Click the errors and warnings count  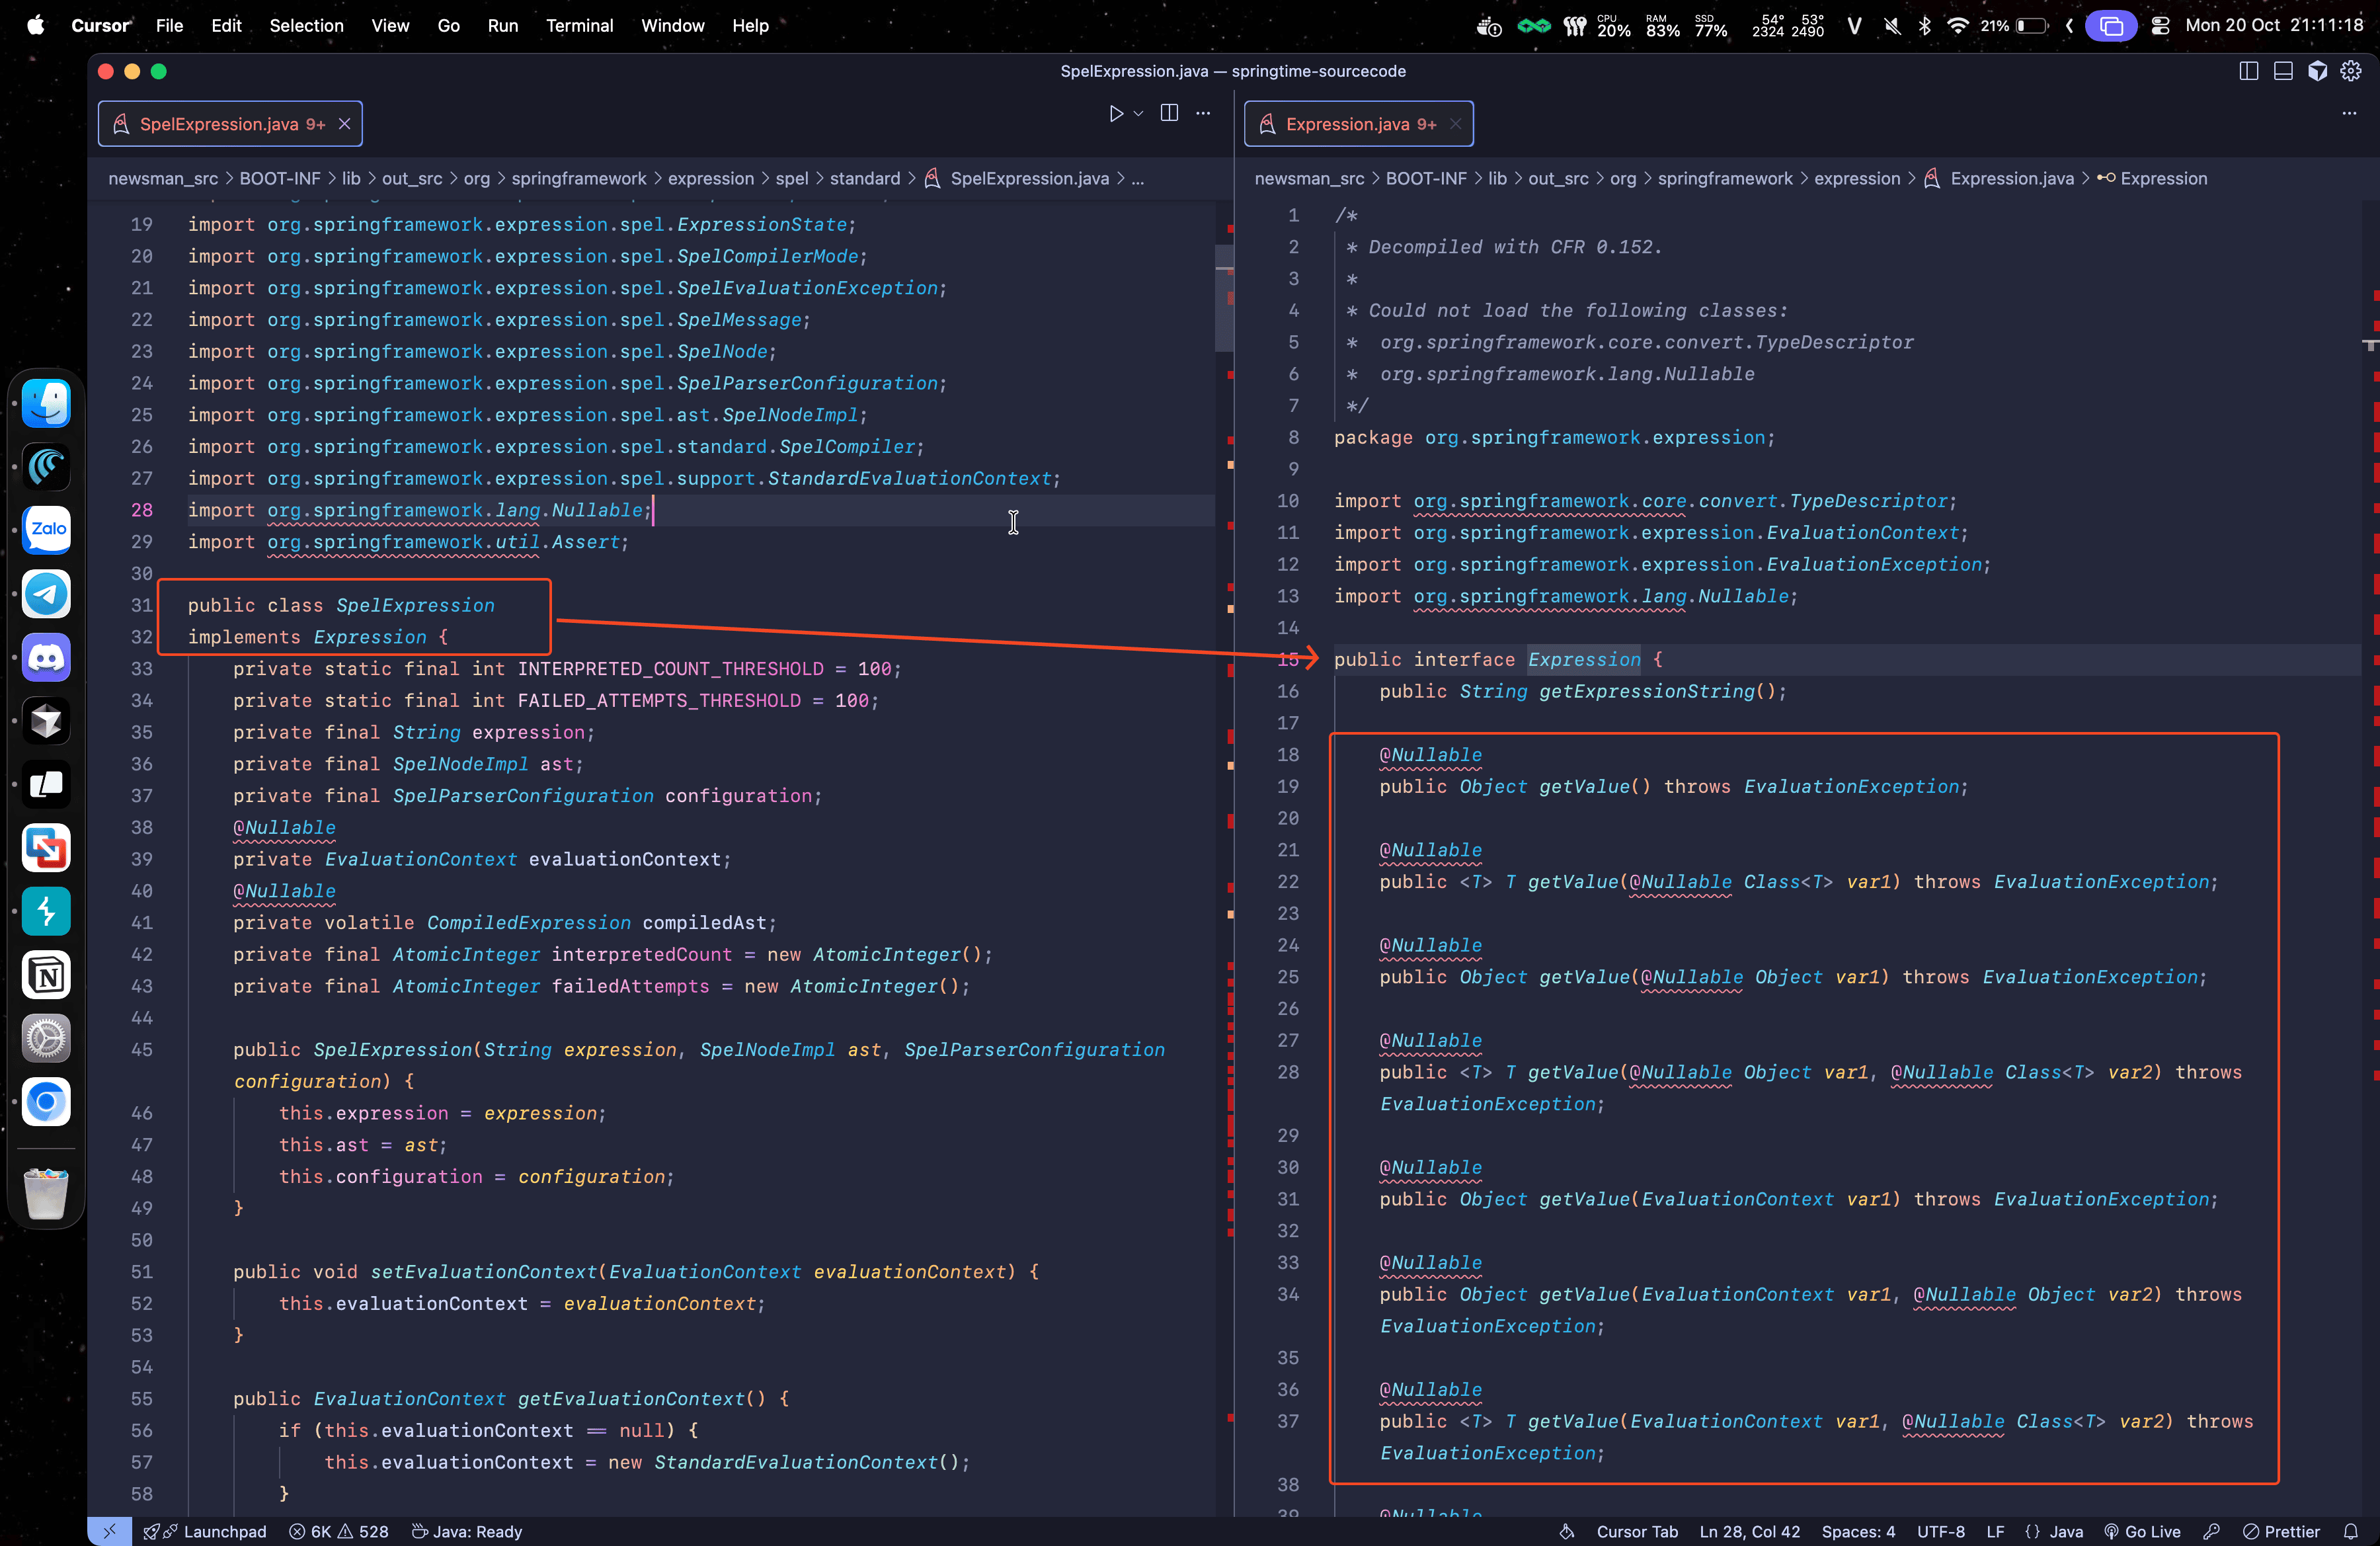tap(339, 1531)
